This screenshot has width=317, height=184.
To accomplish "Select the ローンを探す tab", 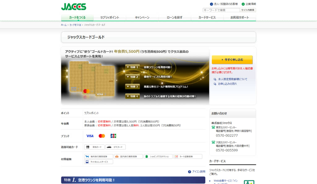I will 175,18.
